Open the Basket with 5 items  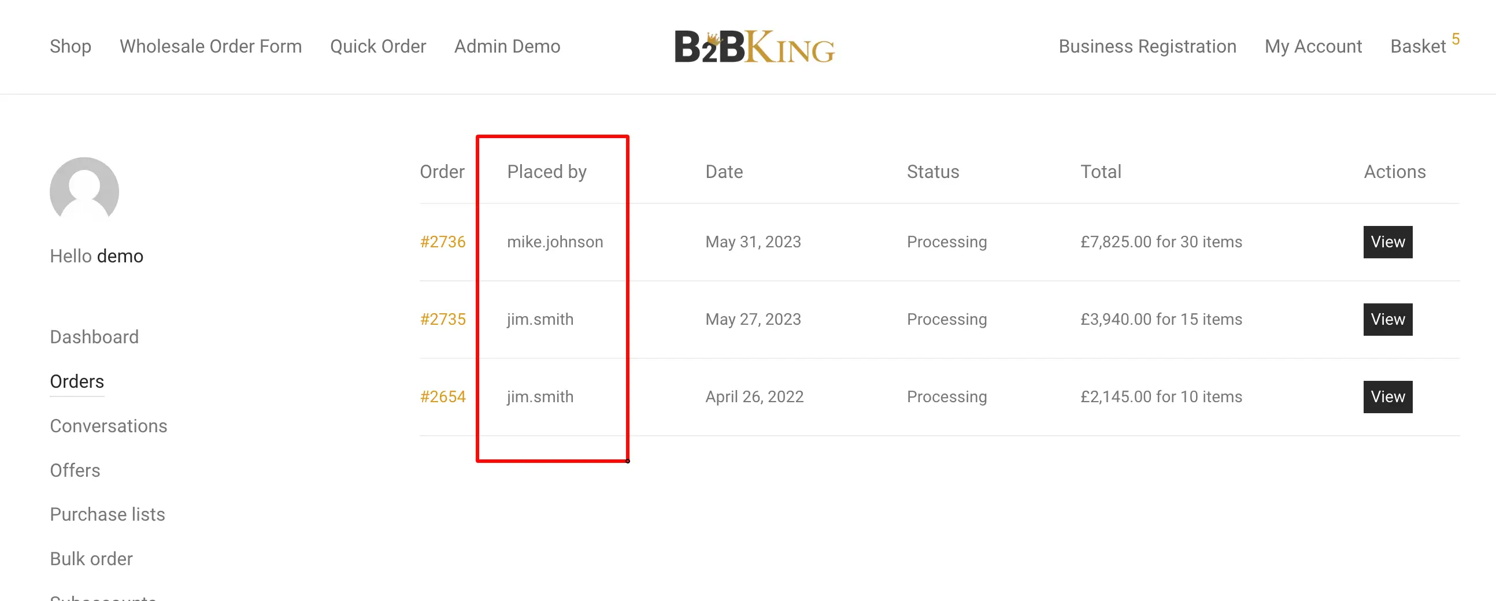[x=1424, y=45]
